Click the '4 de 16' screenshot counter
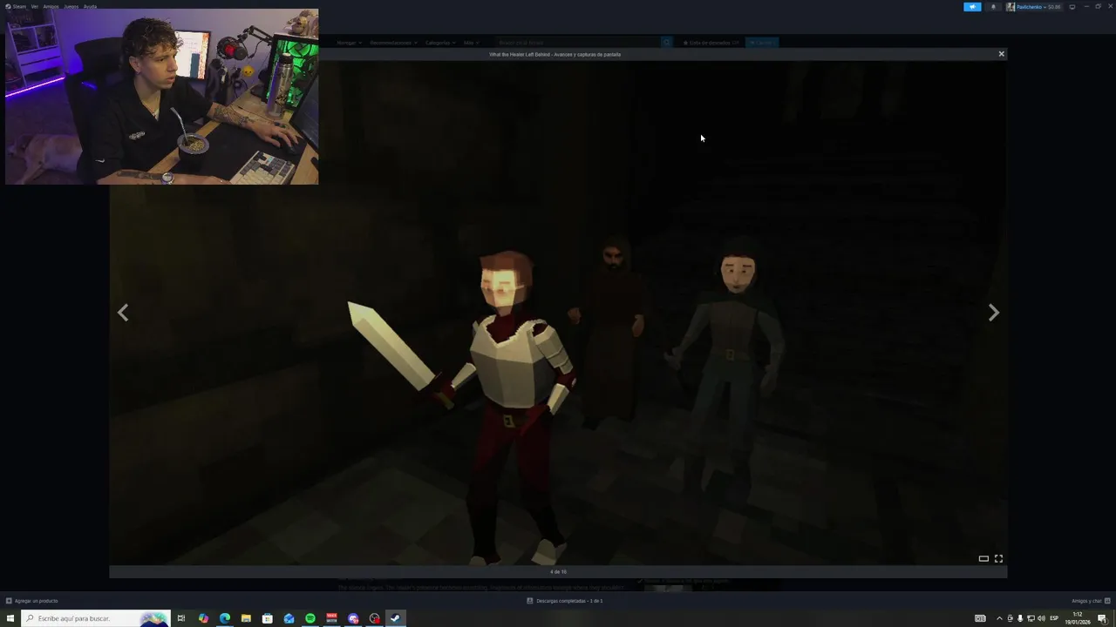This screenshot has width=1116, height=627. coord(558,572)
